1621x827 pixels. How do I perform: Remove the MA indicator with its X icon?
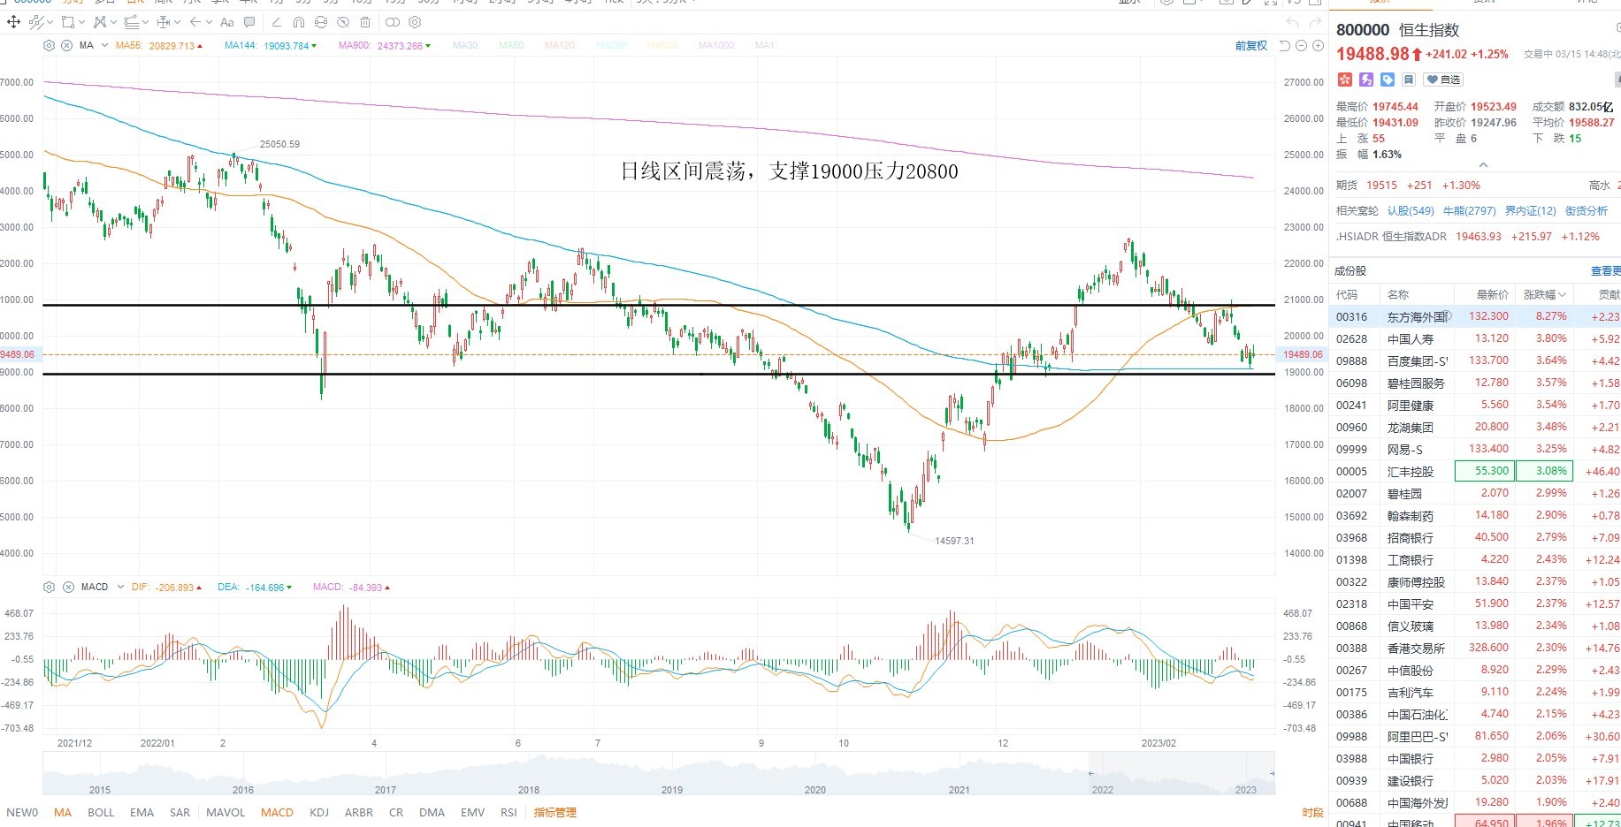(66, 45)
